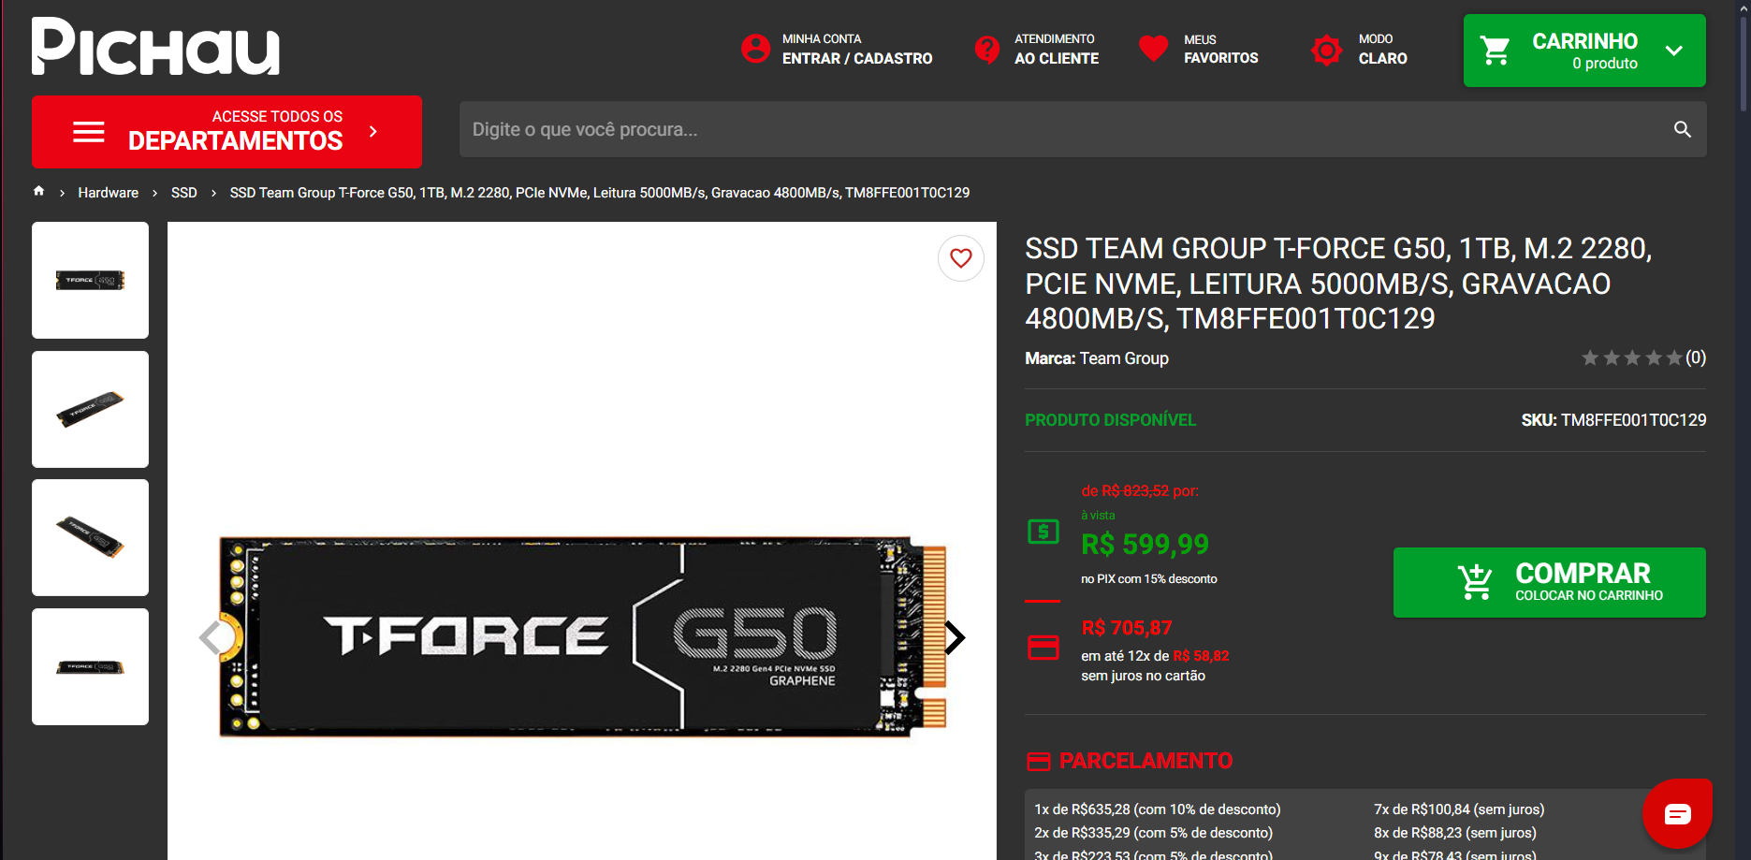Click the R$ 599,99 price

tap(1145, 544)
